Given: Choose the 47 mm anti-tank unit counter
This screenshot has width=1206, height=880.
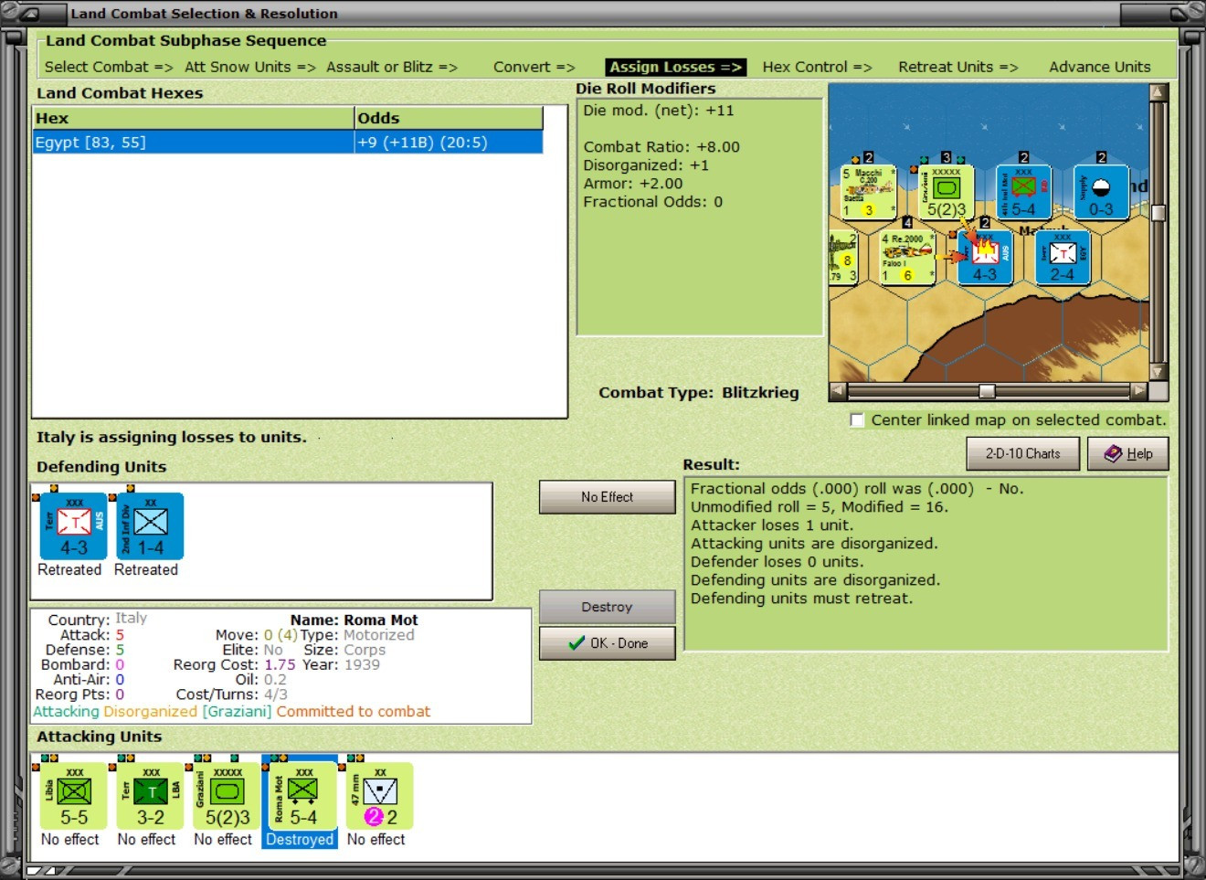Looking at the screenshot, I should click(x=380, y=796).
